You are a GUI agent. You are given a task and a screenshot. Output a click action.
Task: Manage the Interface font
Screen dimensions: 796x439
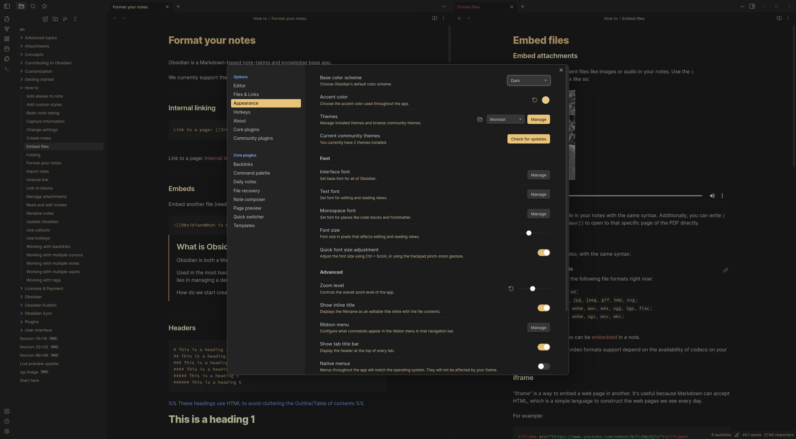(539, 175)
